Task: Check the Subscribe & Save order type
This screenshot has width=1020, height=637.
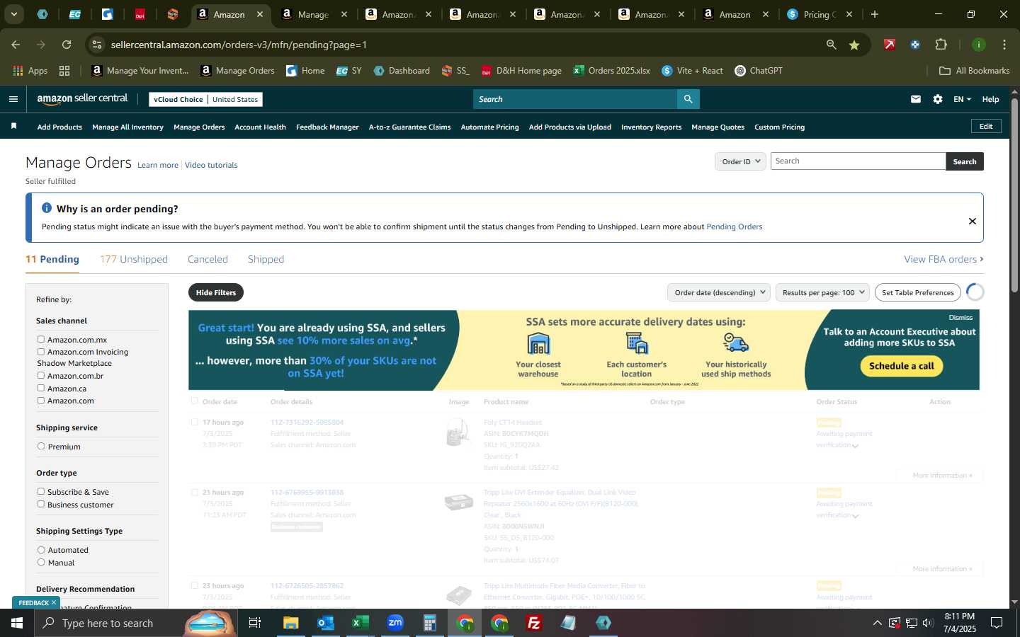Action: coord(41,491)
